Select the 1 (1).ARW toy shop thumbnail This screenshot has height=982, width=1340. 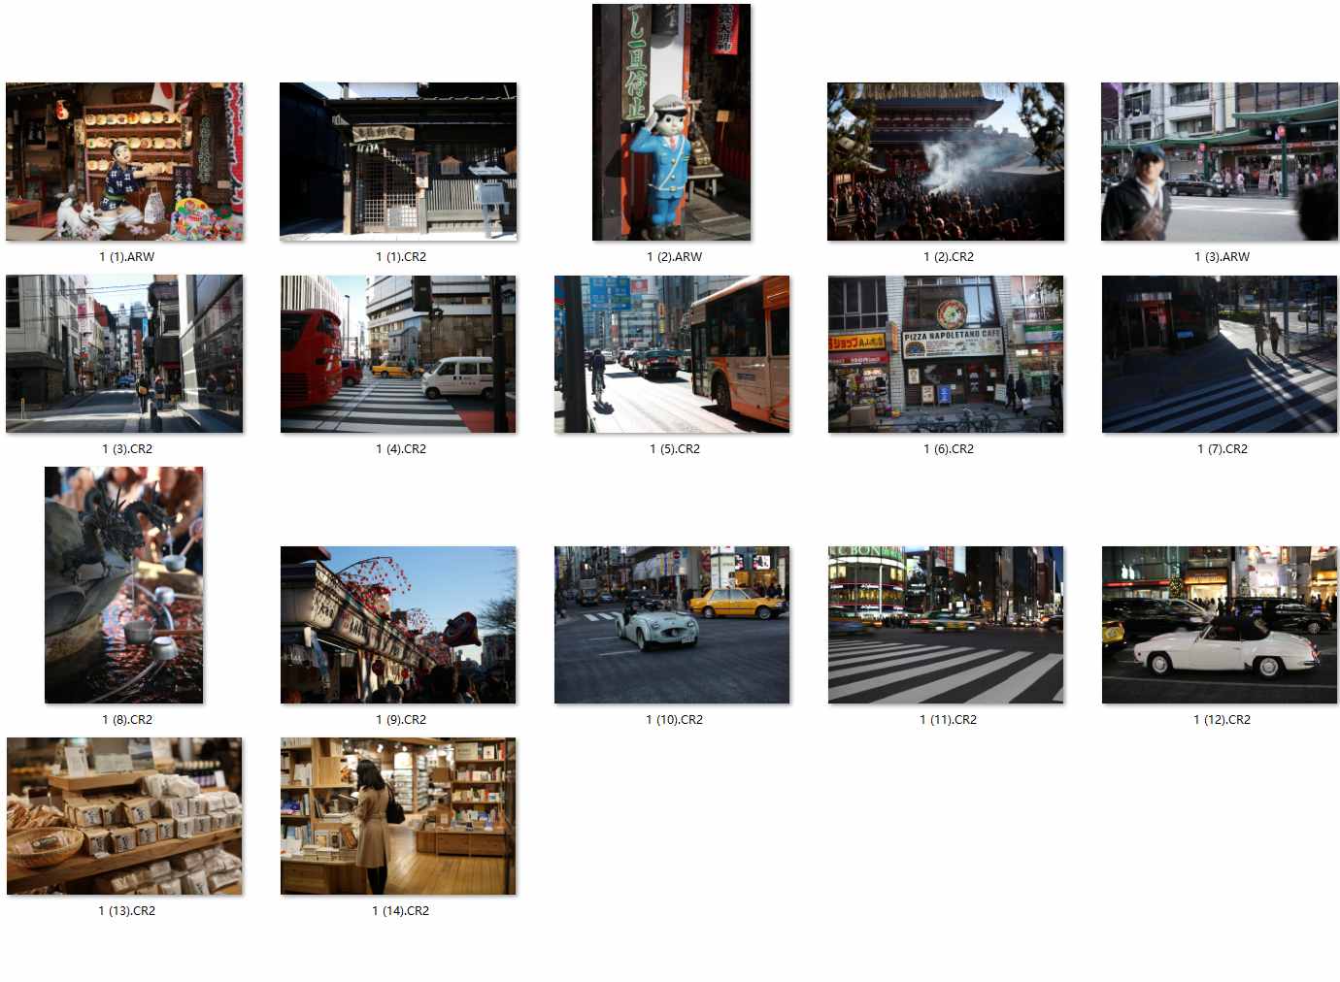tap(124, 161)
